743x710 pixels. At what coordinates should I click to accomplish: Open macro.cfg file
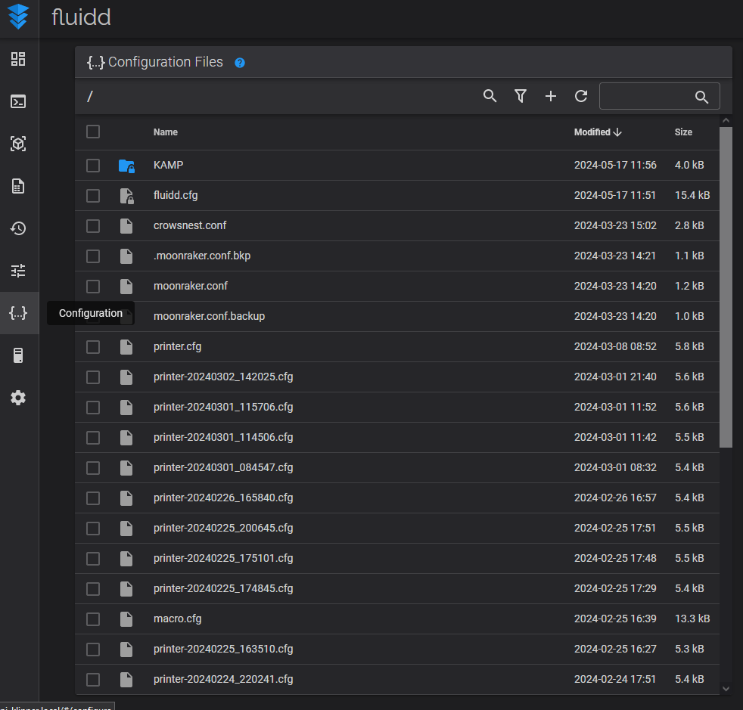(x=177, y=619)
